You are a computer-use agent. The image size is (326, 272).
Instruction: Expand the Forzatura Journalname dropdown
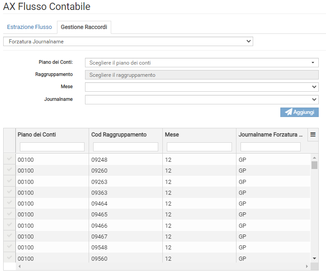point(128,42)
